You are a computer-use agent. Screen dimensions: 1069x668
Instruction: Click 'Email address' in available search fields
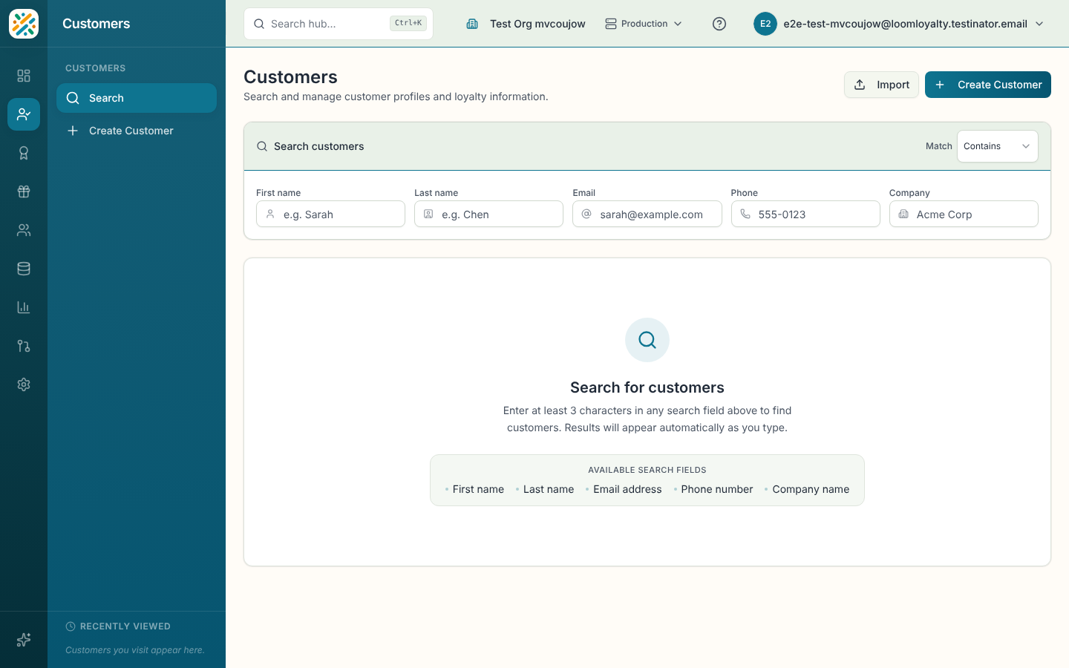pos(627,489)
